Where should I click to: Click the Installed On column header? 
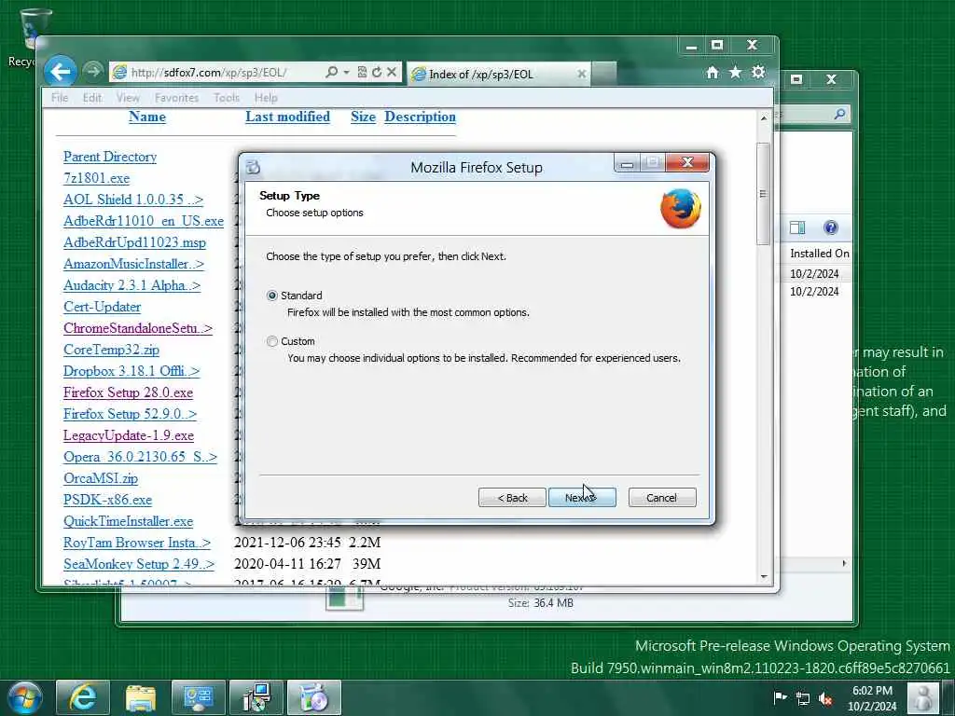point(819,254)
